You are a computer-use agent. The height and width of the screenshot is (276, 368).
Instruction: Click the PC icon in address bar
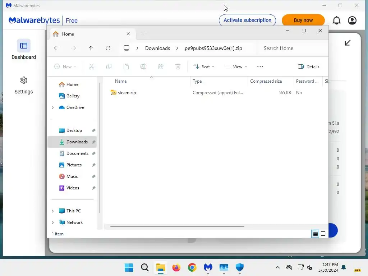pyautogui.click(x=126, y=48)
